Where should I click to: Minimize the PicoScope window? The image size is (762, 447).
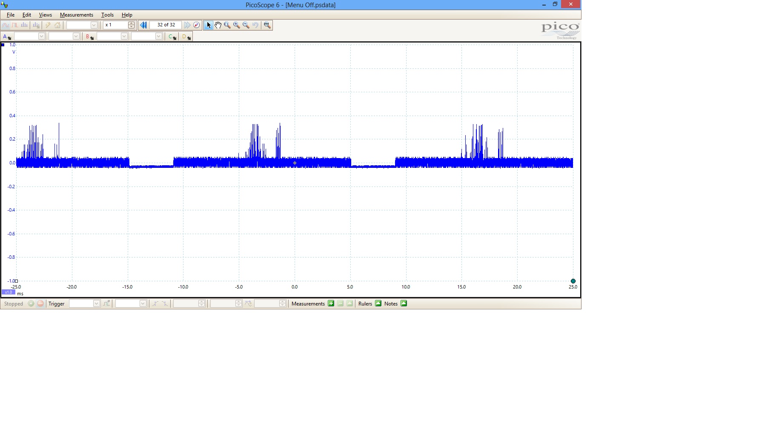click(544, 5)
